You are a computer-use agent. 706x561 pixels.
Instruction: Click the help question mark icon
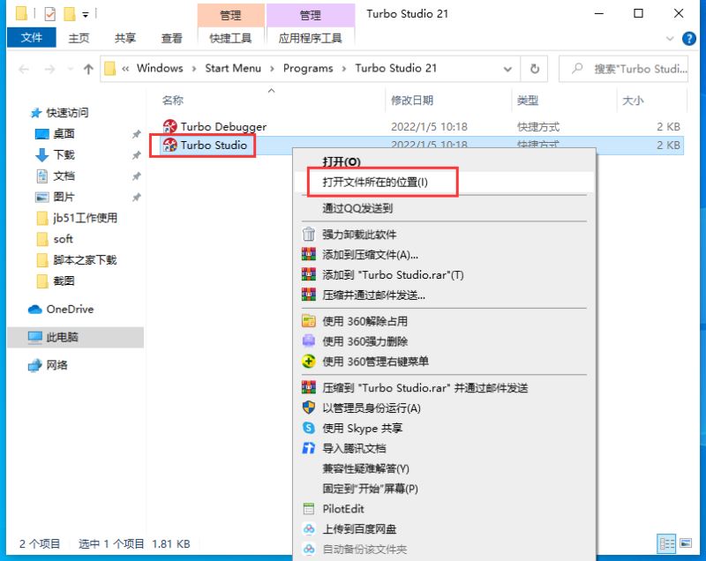[689, 39]
